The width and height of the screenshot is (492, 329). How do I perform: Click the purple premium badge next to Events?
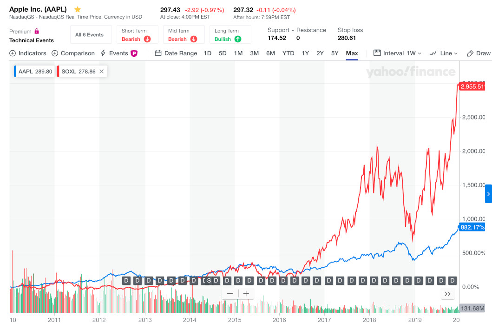click(x=134, y=53)
